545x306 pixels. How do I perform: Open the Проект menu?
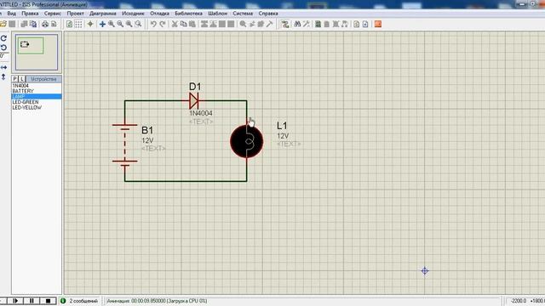pyautogui.click(x=76, y=14)
